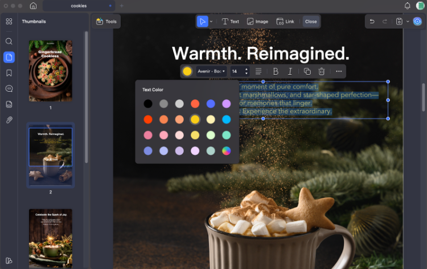Toggle italic formatting
Image resolution: width=427 pixels, height=269 pixels.
[290, 71]
